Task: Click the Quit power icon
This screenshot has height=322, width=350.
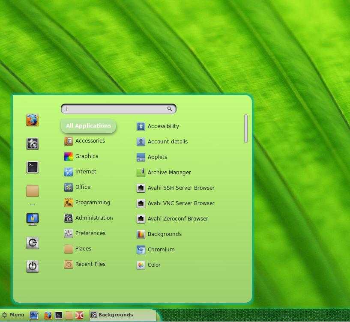Action: (33, 266)
